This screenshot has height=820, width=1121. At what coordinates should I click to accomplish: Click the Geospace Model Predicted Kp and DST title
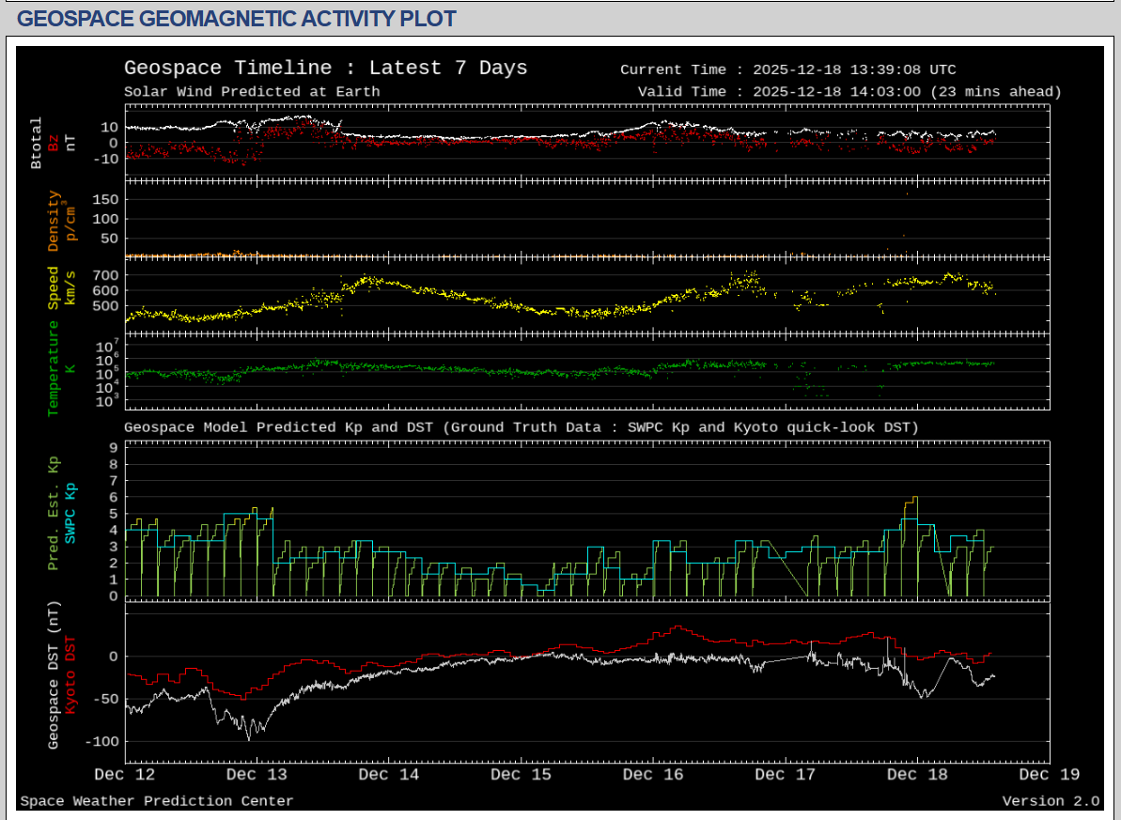coord(521,427)
